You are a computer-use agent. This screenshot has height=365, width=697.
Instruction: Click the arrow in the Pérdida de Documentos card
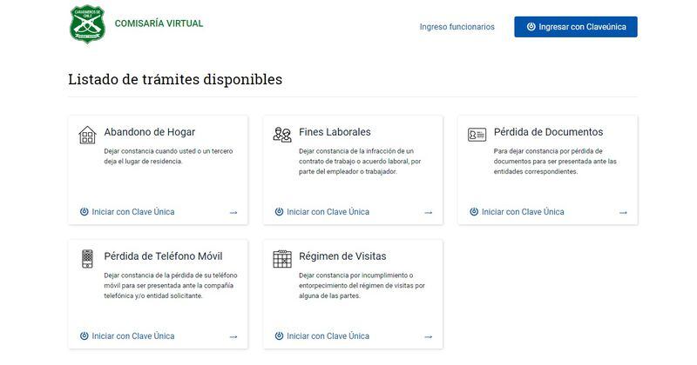coord(623,212)
